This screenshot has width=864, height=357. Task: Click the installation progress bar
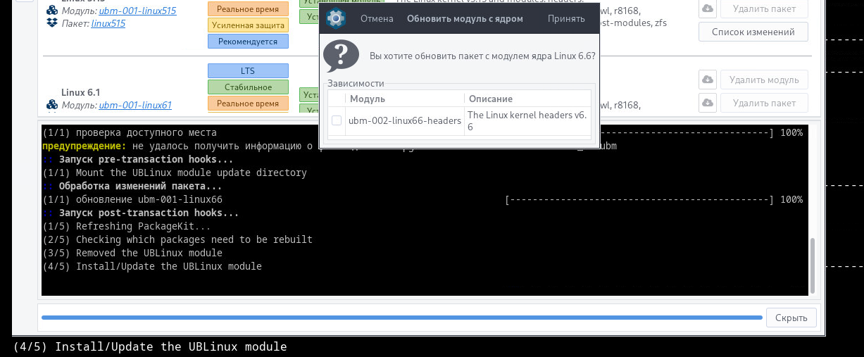[401, 318]
